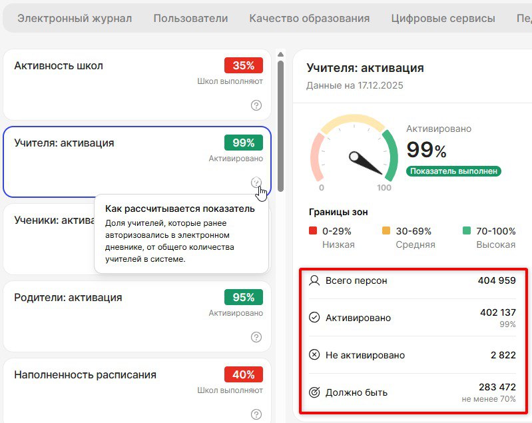Click help icon on Наполненность расписания card
Screen dimensions: 532x423
click(x=256, y=414)
